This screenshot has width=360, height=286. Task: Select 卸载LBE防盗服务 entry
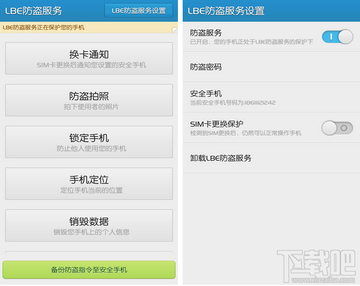tap(272, 158)
